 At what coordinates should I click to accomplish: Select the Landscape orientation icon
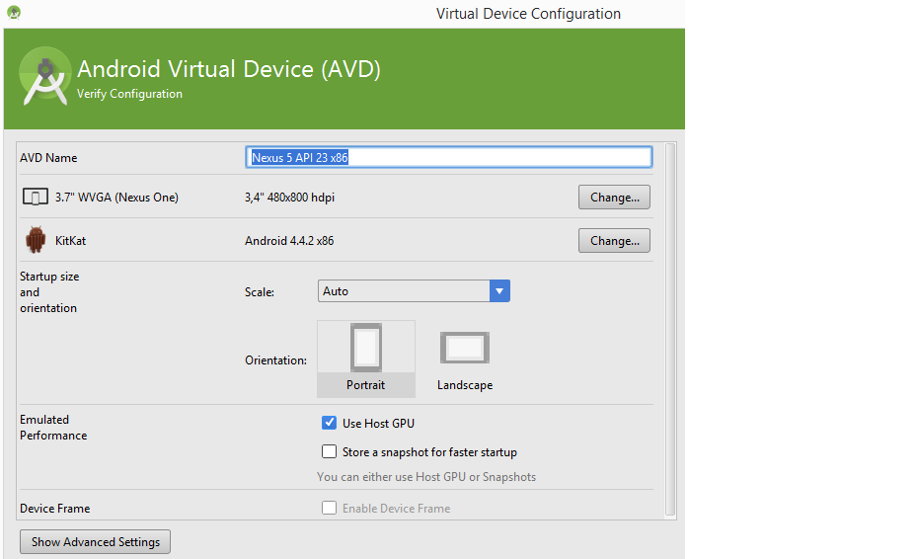(465, 348)
